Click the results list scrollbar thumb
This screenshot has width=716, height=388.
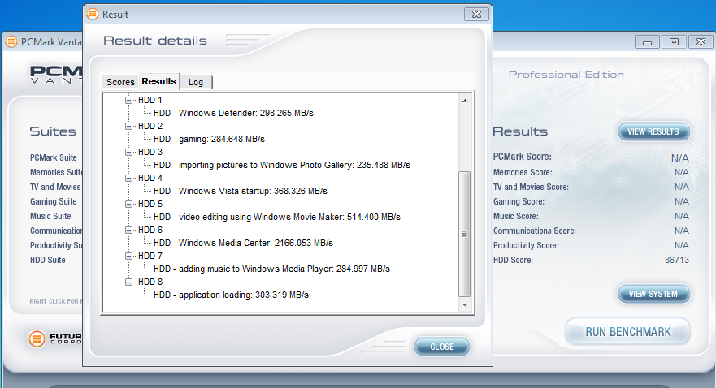(x=464, y=234)
